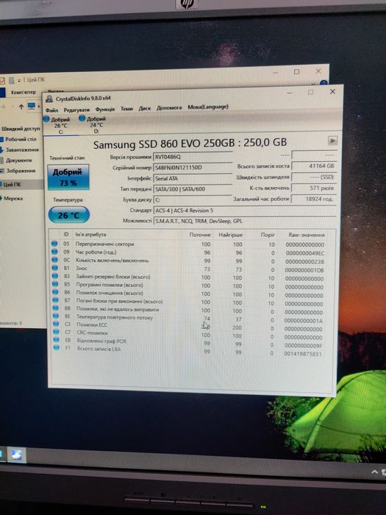Open Робочий стіл in Explorer sidebar
The height and width of the screenshot is (515, 386).
pos(21,139)
